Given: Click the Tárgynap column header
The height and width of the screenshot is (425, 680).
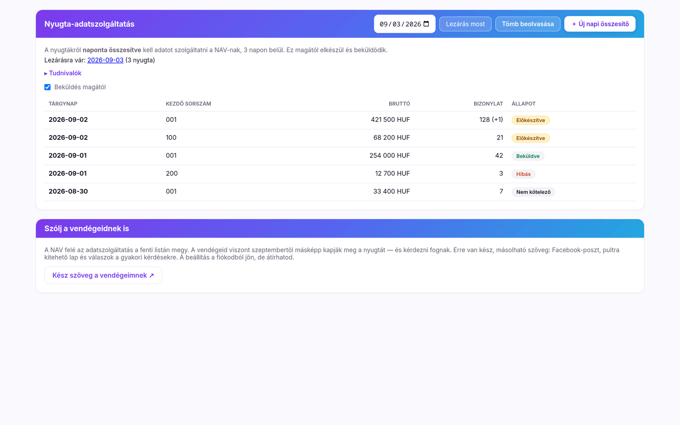Looking at the screenshot, I should point(63,103).
